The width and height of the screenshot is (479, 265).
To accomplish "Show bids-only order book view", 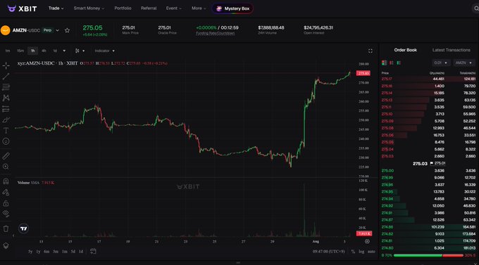I will [x=399, y=63].
